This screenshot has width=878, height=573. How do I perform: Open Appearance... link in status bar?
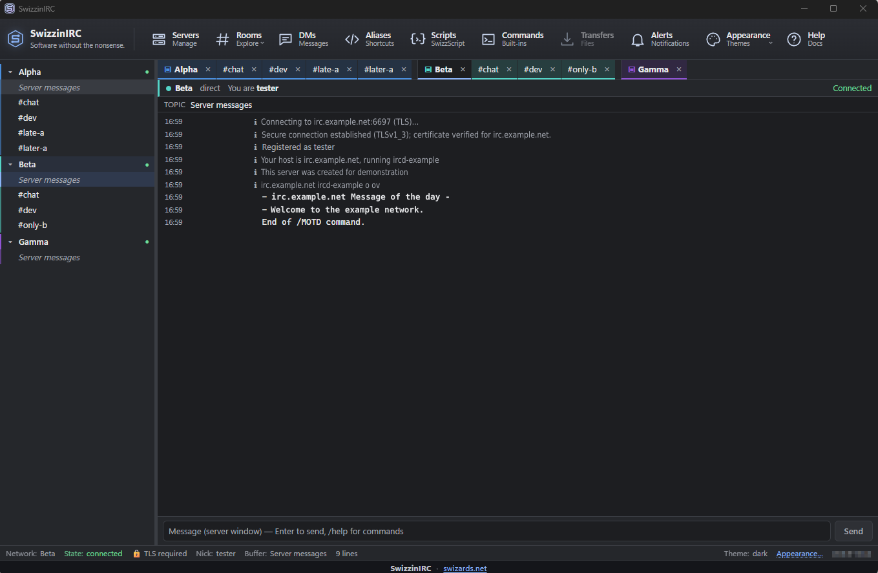tap(799, 554)
